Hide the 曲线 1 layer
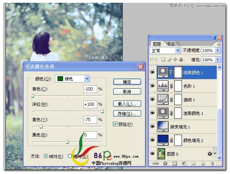The height and width of the screenshot is (174, 230). 153,100
